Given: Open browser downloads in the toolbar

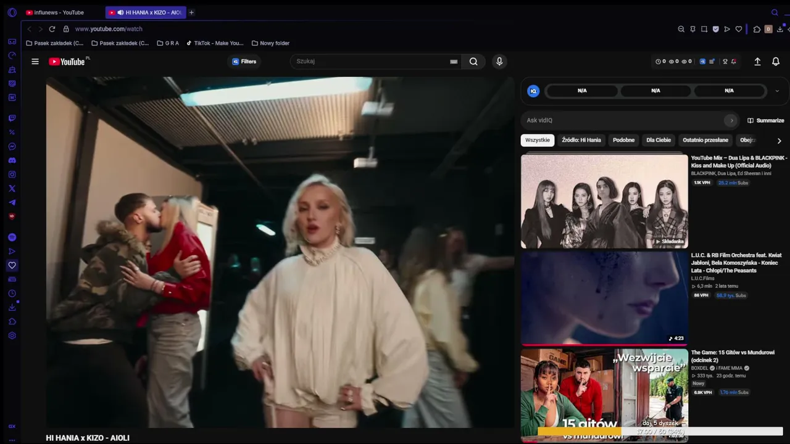Looking at the screenshot, I should tap(780, 29).
